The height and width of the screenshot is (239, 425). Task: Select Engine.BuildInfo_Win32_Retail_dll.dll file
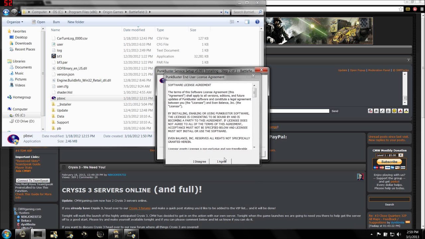pos(84,80)
